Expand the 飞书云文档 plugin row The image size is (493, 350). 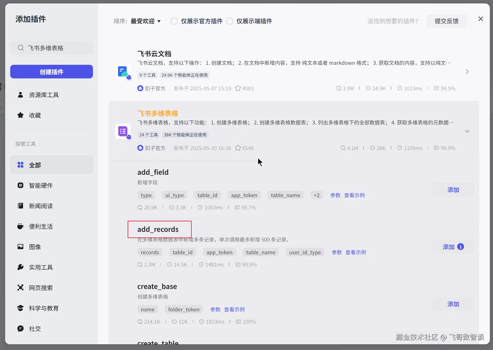pos(467,72)
